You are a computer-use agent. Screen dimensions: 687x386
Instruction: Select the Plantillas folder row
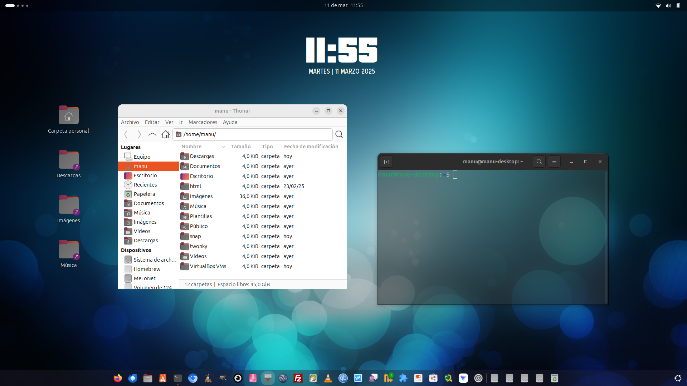[263, 216]
